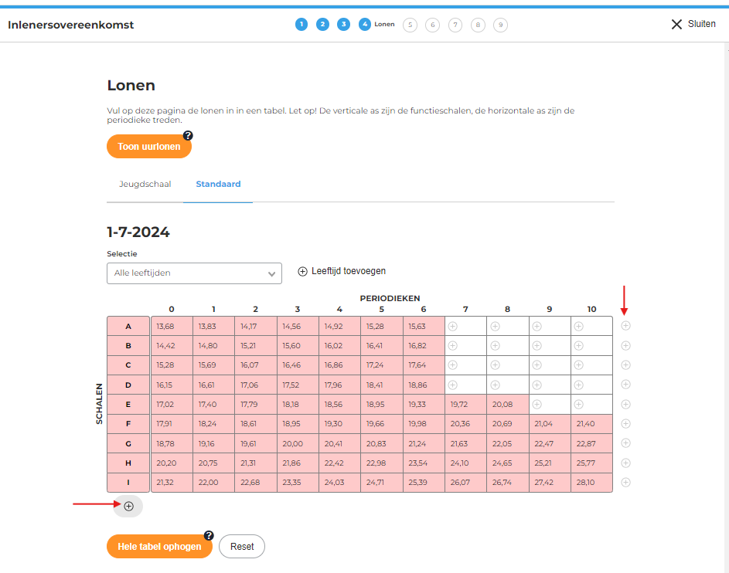Switch to the Jeugdschaal tab
Viewport: 729px width, 573px height.
point(145,185)
